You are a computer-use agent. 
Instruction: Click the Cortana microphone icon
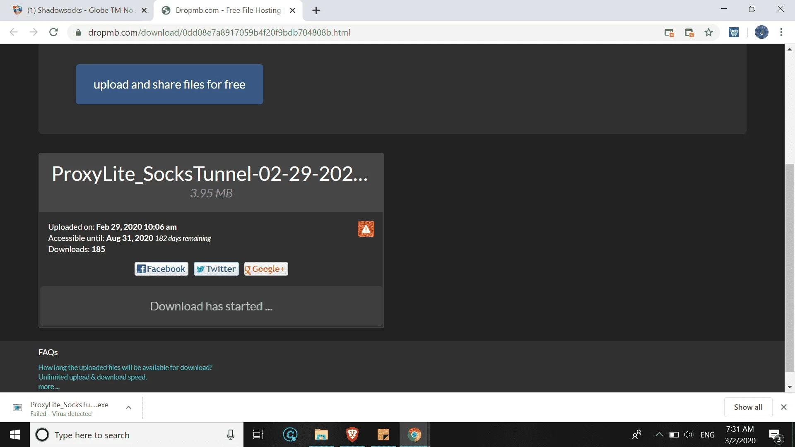click(x=231, y=435)
